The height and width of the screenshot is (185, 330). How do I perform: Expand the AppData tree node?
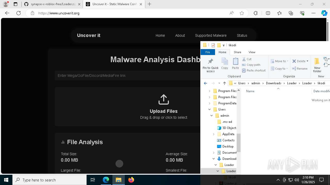(214, 134)
